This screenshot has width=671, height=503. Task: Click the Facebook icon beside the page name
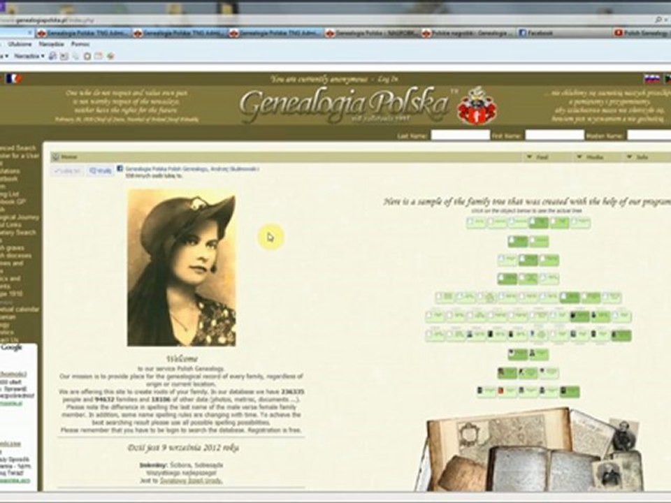tap(120, 169)
